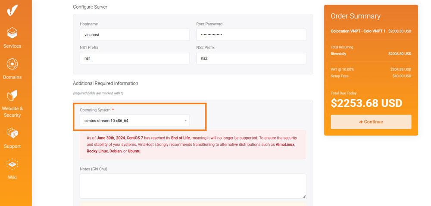The height and width of the screenshot is (206, 431).
Task: Click the Colocation VNPT - Colo VNPT 1 text
Action: 358,31
